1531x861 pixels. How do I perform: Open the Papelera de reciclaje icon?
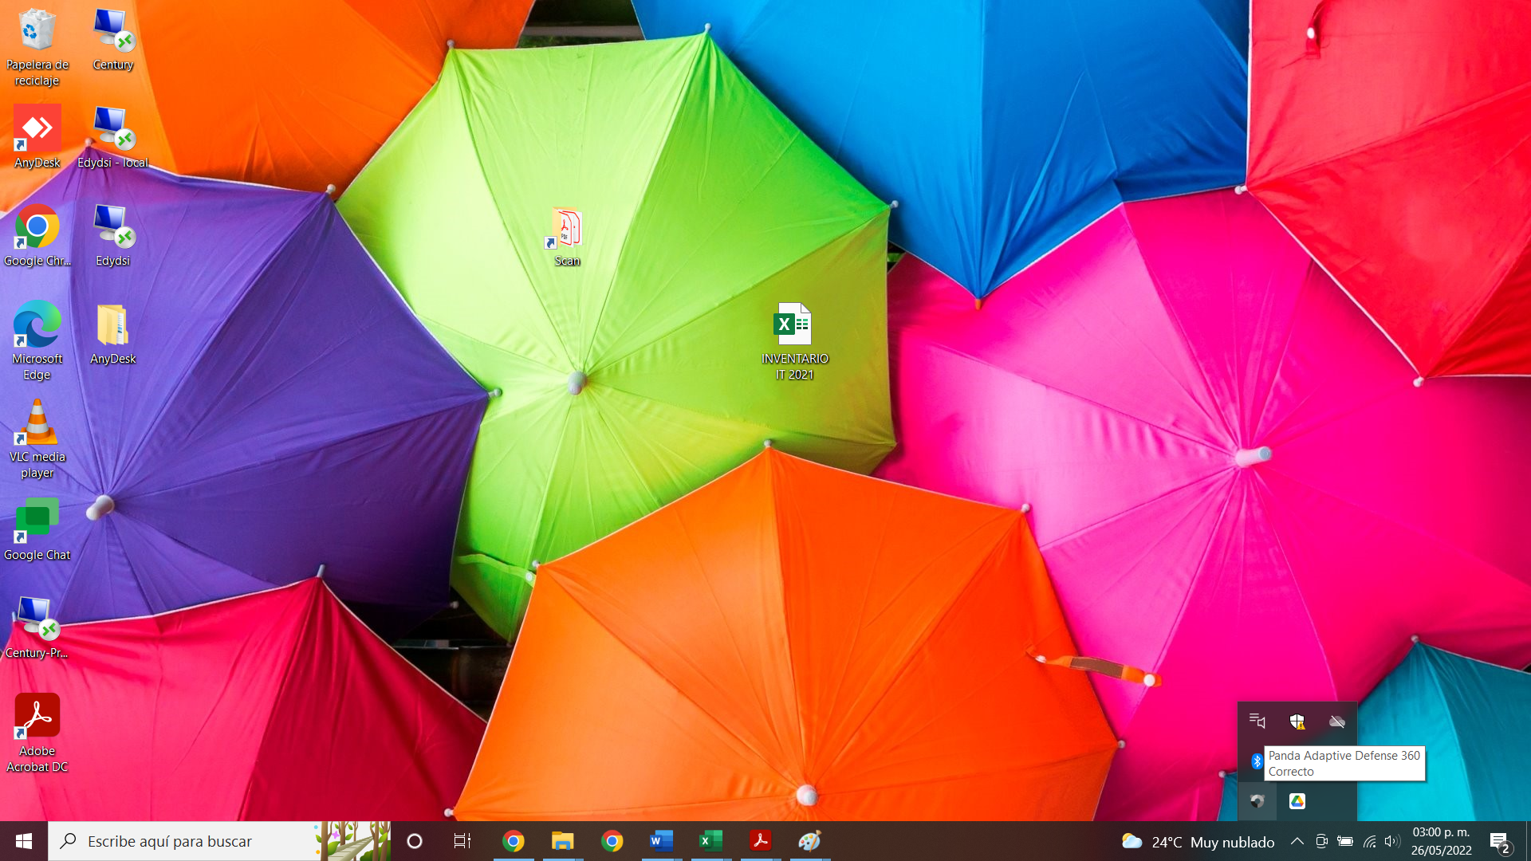pos(37,32)
